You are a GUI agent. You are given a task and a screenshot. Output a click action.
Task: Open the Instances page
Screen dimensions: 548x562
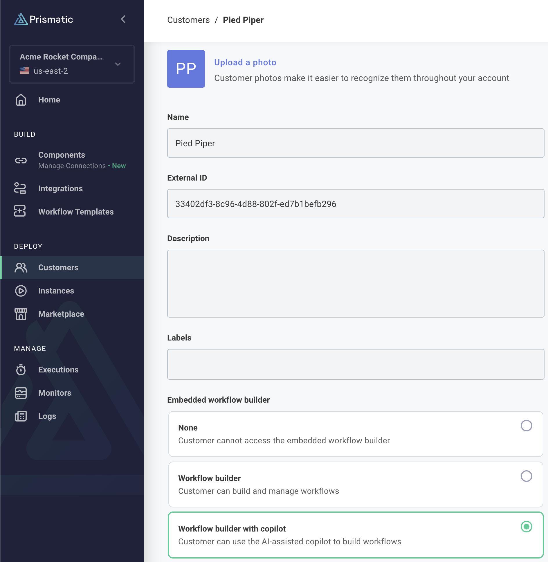(56, 291)
